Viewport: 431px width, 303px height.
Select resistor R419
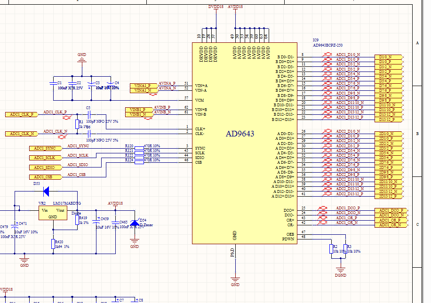77,220
